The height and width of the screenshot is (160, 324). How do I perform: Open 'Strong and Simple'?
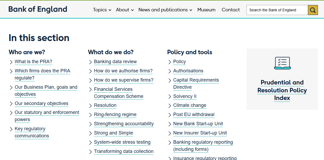click(113, 133)
